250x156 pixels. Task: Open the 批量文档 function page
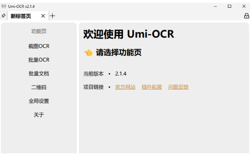click(39, 74)
